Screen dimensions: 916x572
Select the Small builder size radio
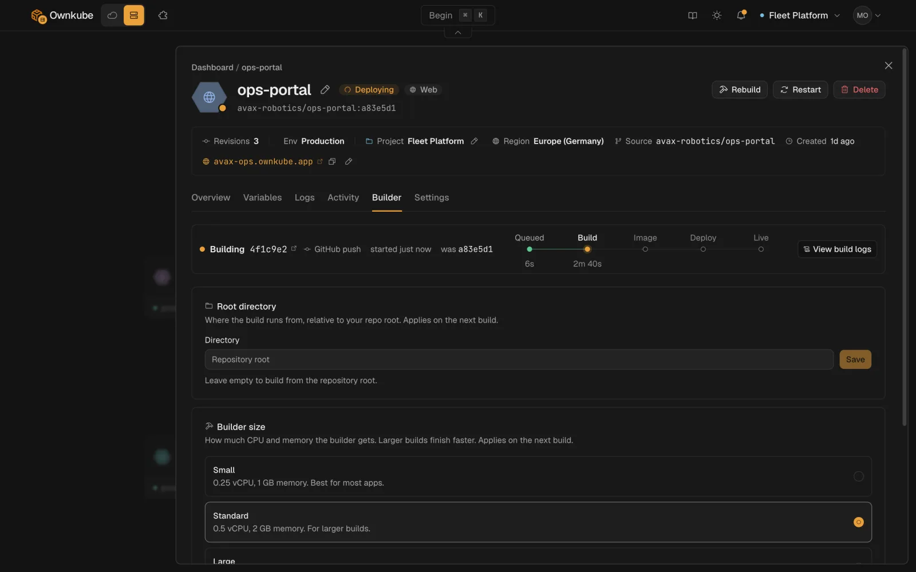click(x=859, y=476)
